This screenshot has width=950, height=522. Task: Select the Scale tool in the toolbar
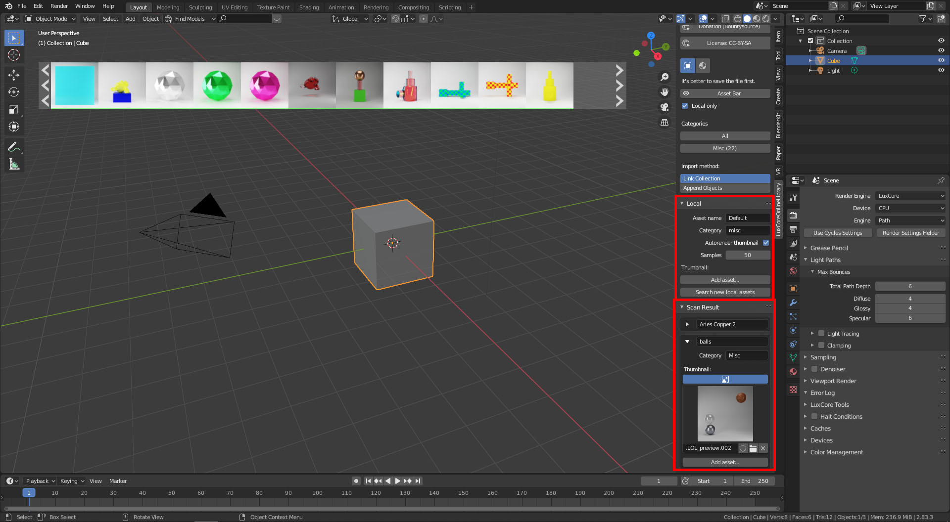point(14,109)
